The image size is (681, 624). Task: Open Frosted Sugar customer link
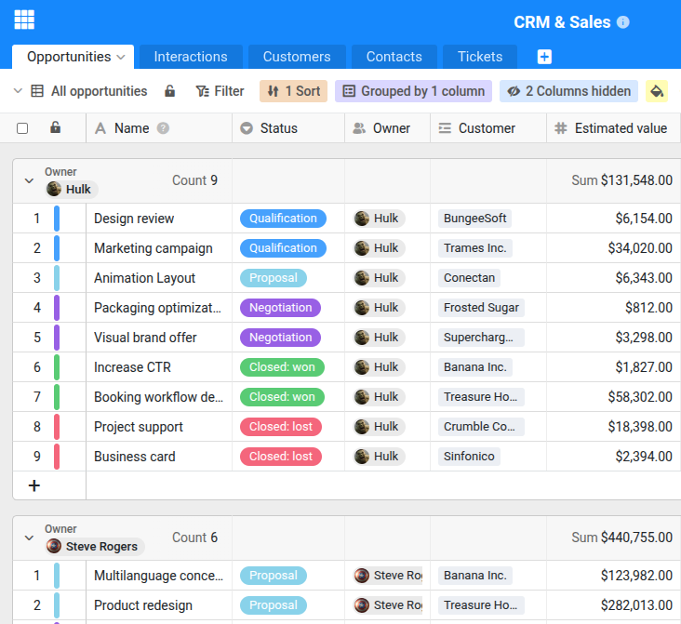481,308
